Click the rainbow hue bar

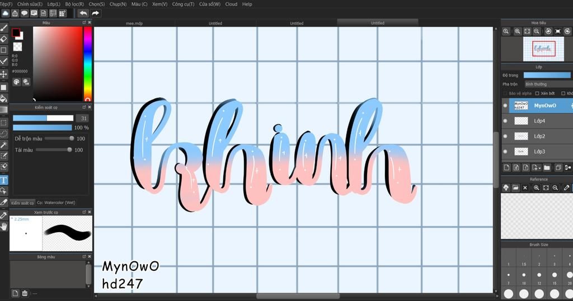pyautogui.click(x=88, y=64)
